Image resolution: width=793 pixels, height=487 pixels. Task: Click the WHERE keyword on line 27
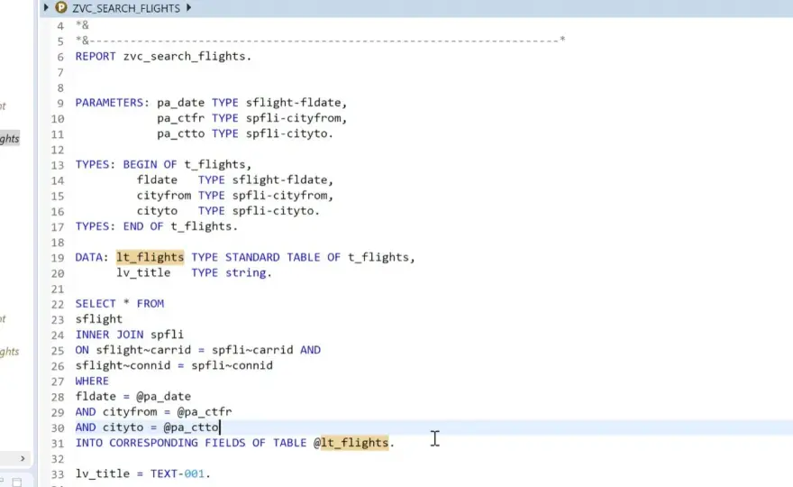pyautogui.click(x=92, y=381)
